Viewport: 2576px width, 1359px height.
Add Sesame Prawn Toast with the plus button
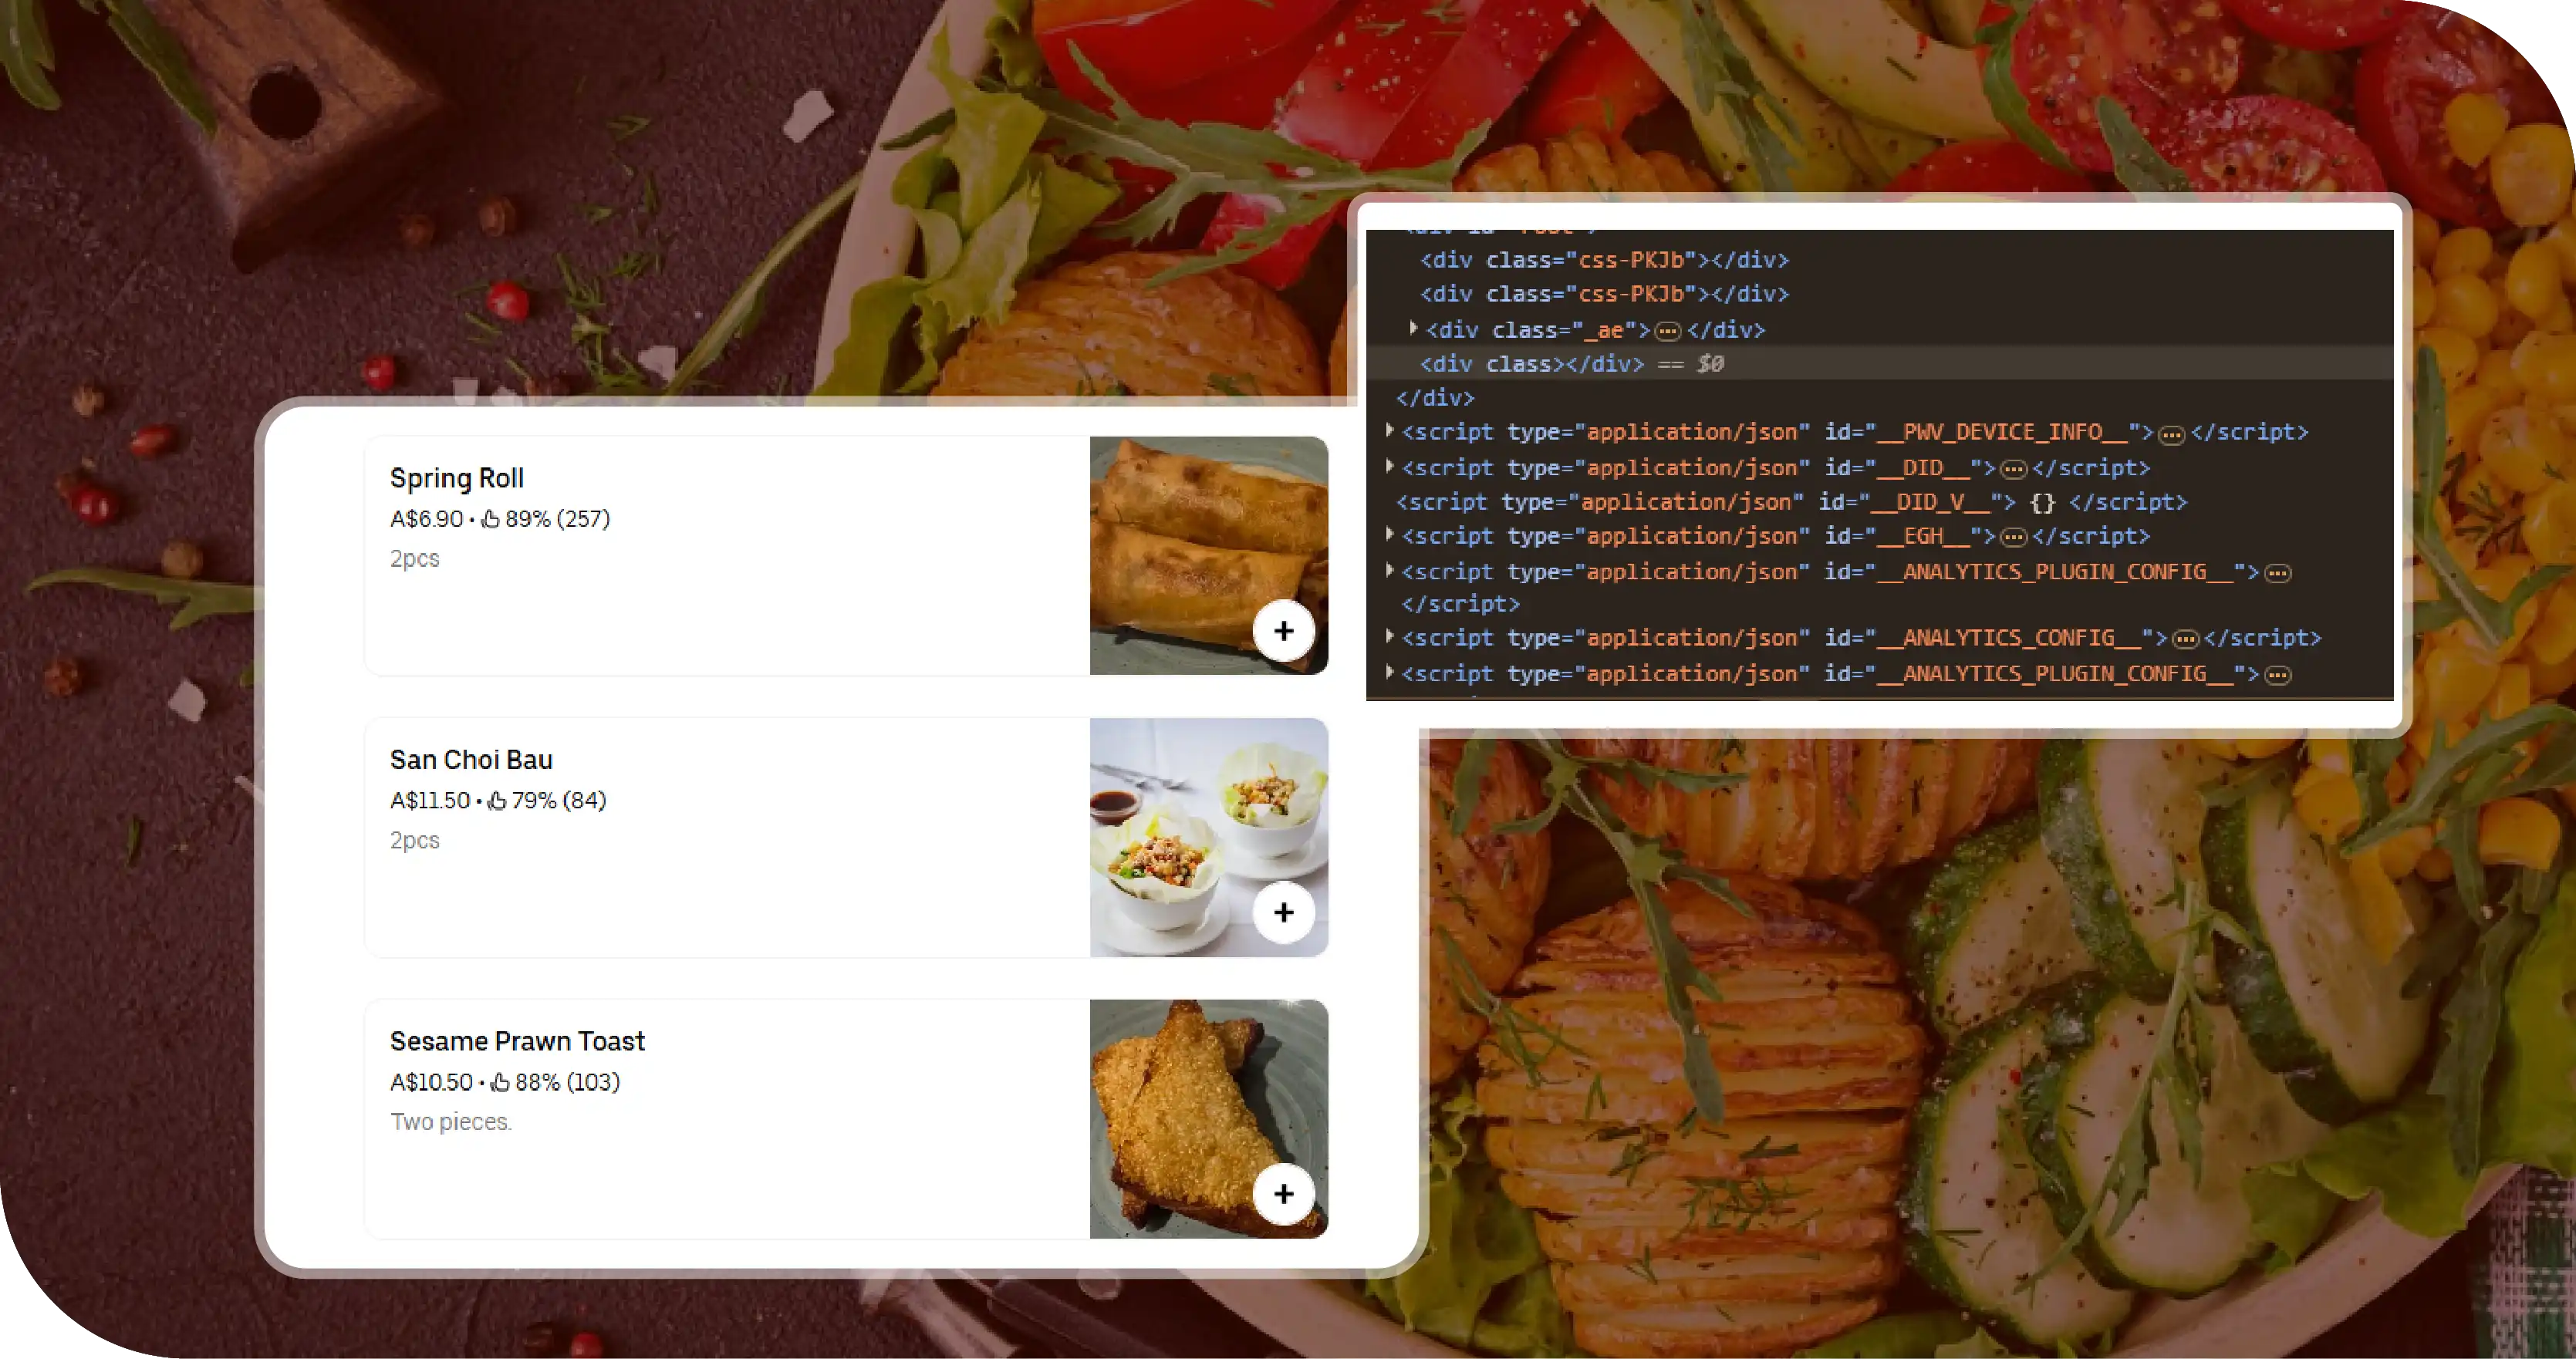[1283, 1194]
